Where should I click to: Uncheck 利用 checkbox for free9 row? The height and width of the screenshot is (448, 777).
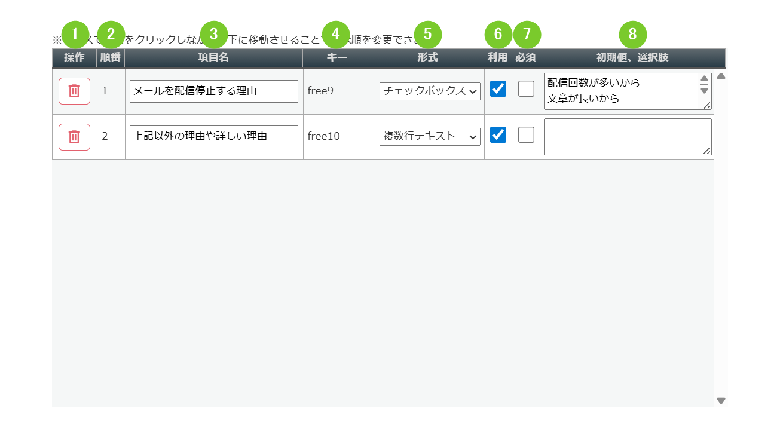[x=498, y=89]
